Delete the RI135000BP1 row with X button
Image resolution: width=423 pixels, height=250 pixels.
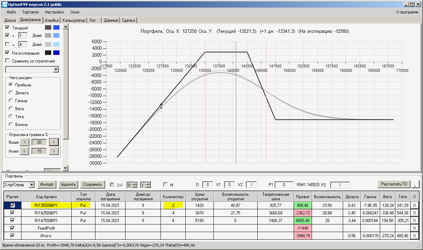pos(415,205)
